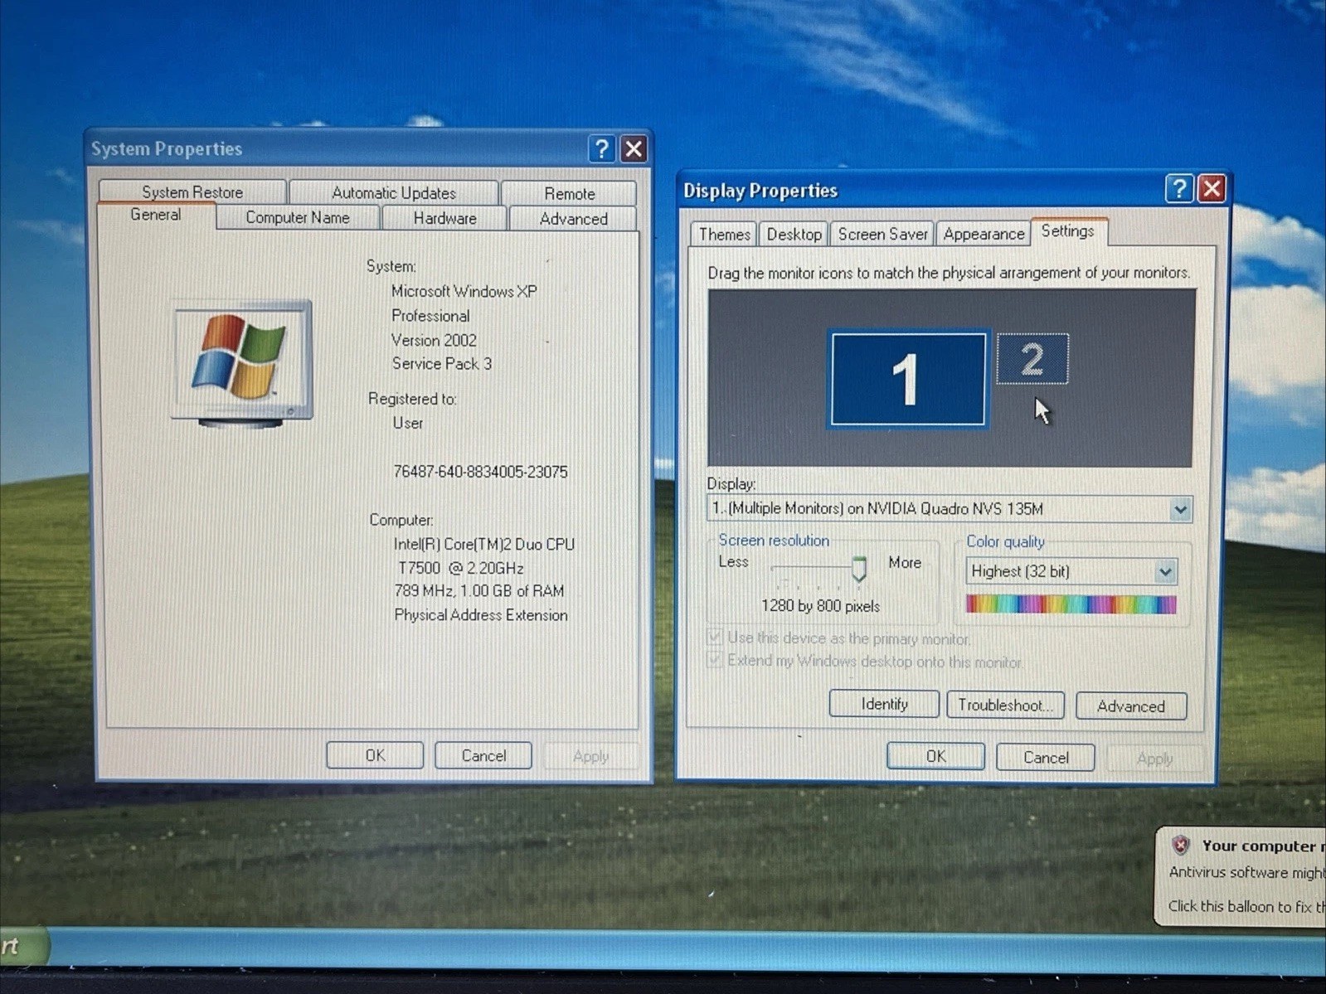Viewport: 1326px width, 994px height.
Task: Click Apply in System Properties
Action: pos(590,756)
